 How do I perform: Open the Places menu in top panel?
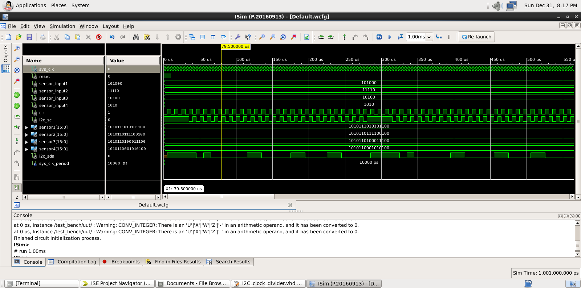(59, 5)
